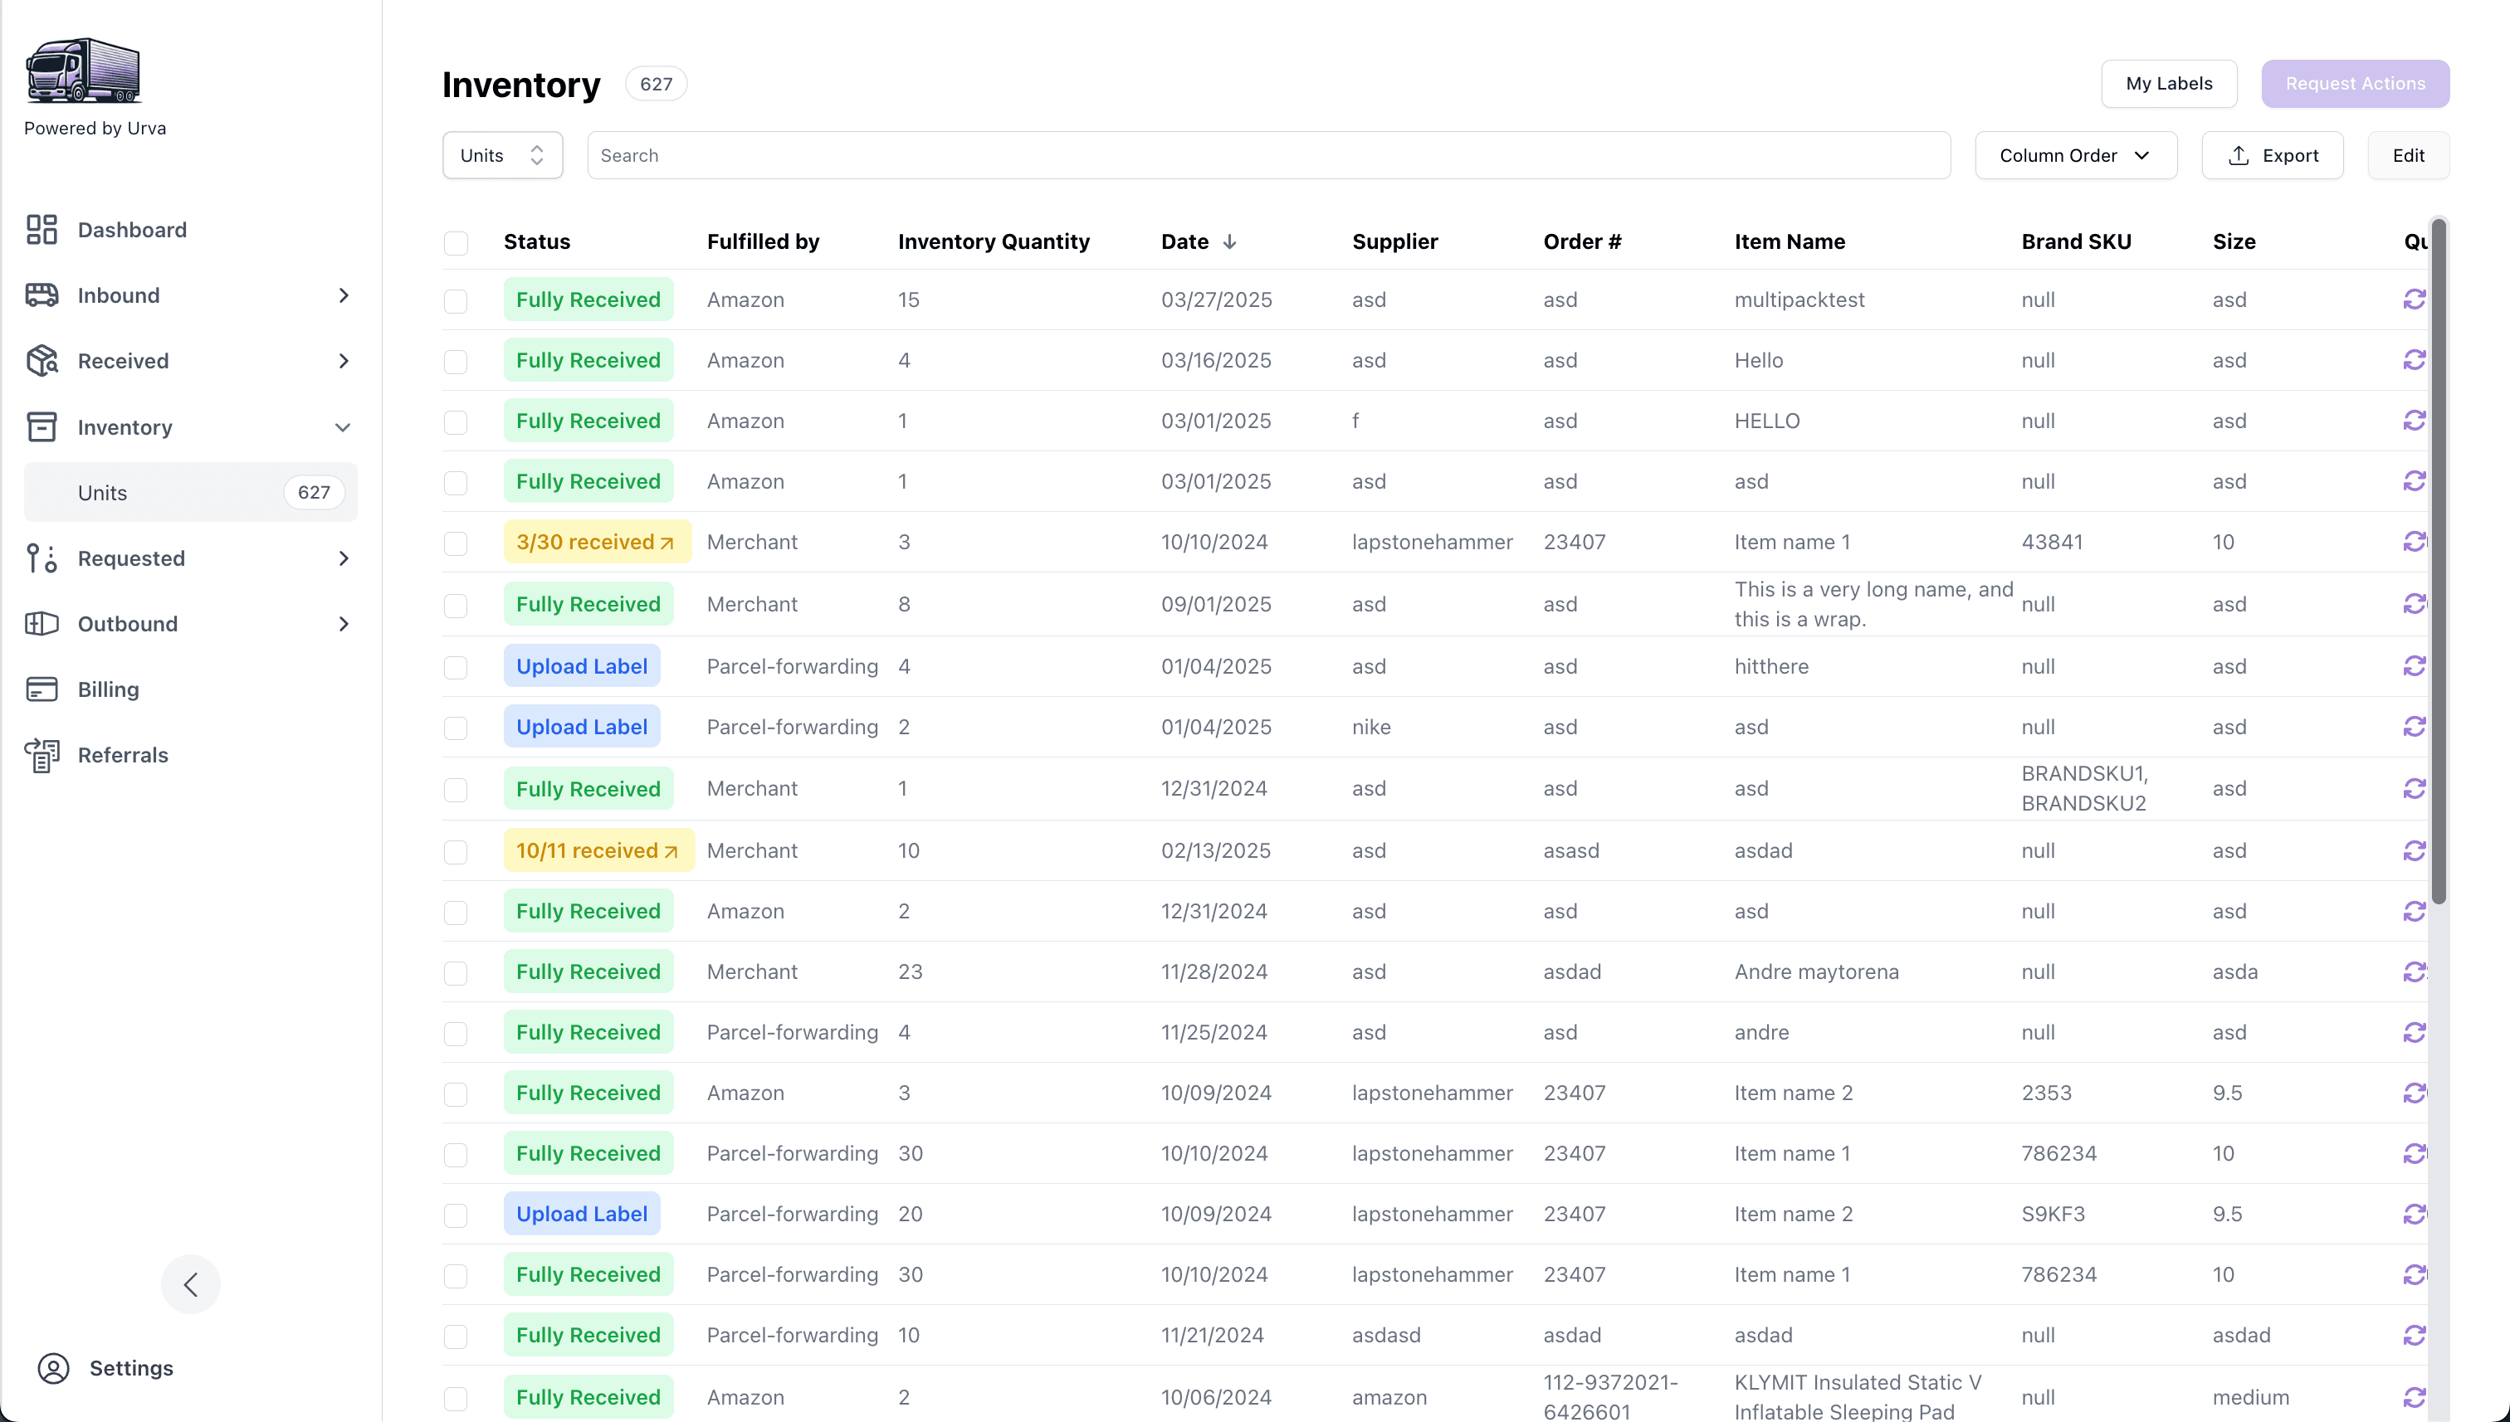
Task: Toggle the select-all checkbox in table header
Action: [x=456, y=242]
